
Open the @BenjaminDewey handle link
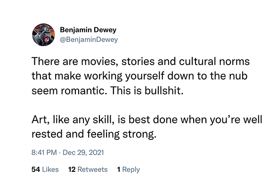(89, 40)
